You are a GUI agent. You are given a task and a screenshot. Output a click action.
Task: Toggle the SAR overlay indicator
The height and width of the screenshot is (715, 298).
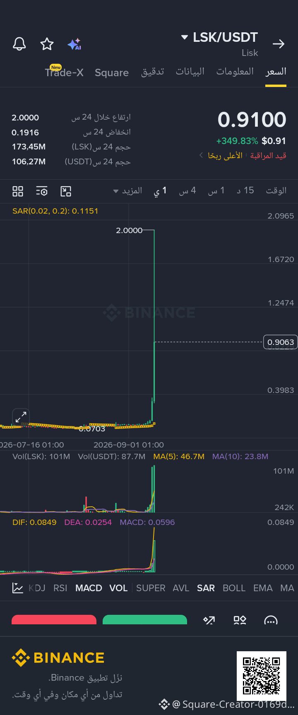coord(206,588)
